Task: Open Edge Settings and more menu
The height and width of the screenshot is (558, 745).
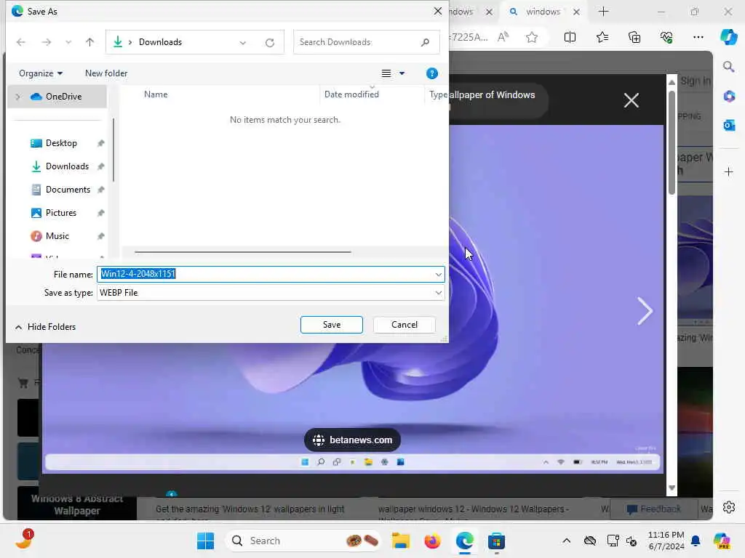Action: point(698,37)
